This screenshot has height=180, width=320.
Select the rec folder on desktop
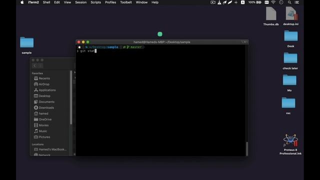pyautogui.click(x=288, y=102)
